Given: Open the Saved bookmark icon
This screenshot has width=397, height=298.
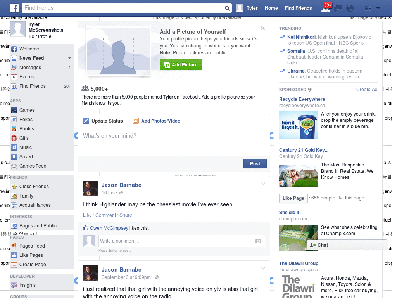Looking at the screenshot, I should pyautogui.click(x=14, y=157).
